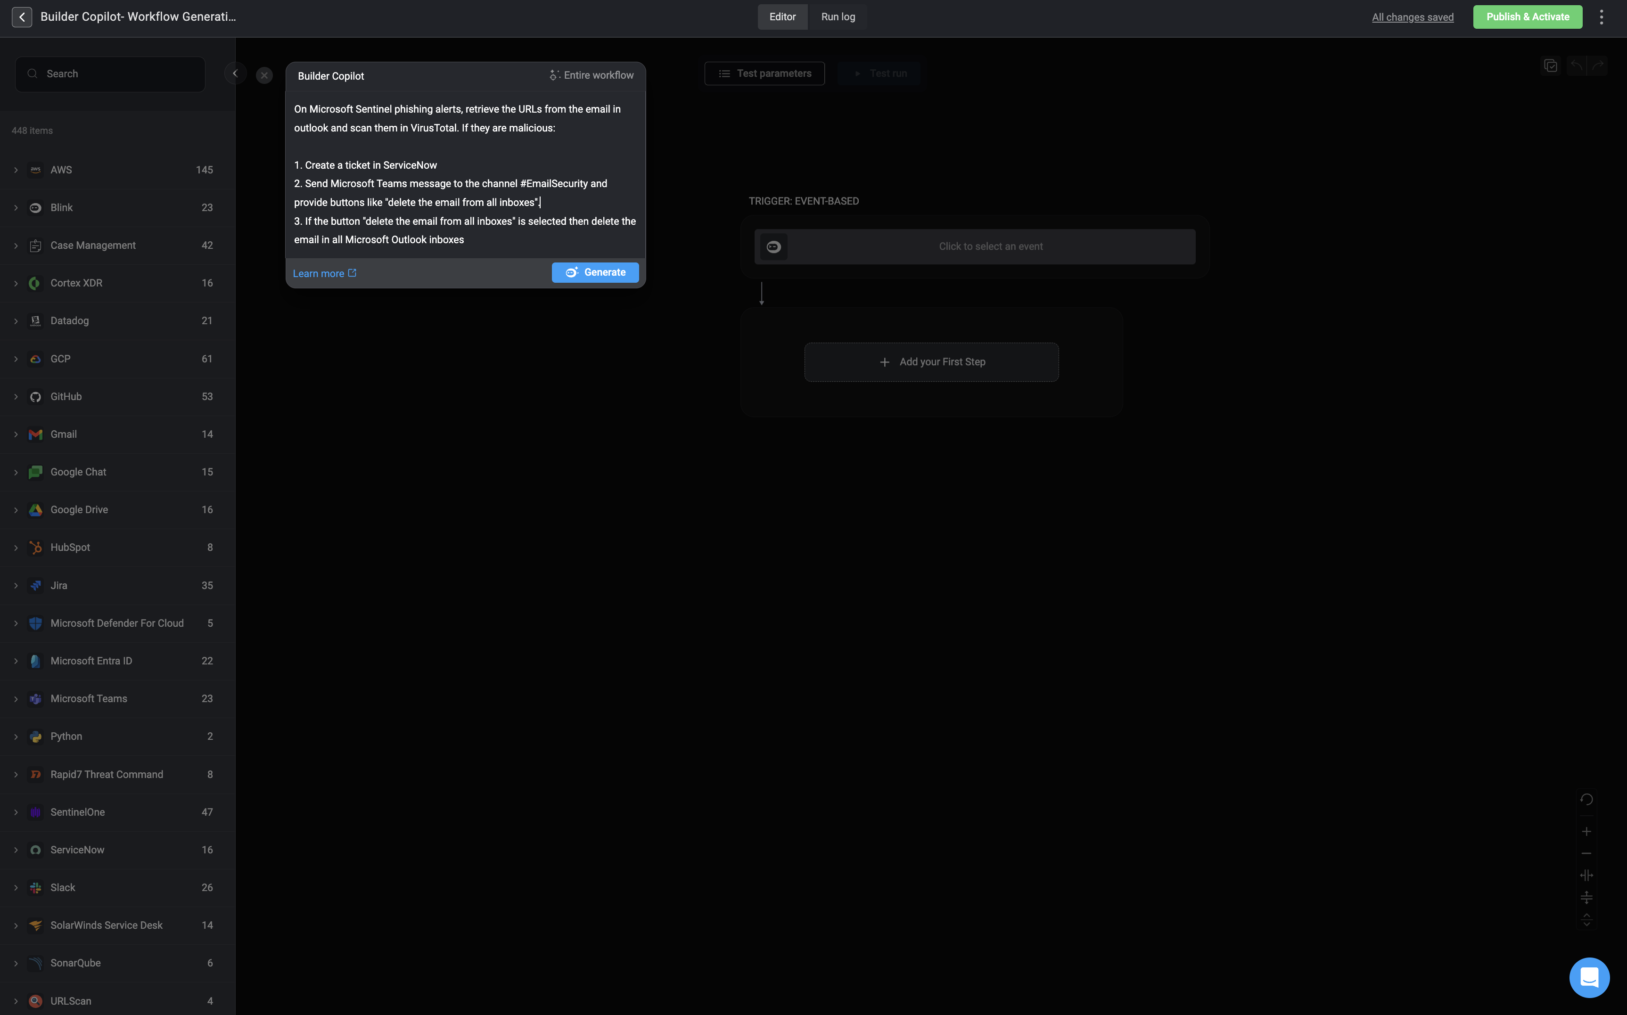Select the Editor tab
This screenshot has width=1627, height=1015.
click(782, 17)
